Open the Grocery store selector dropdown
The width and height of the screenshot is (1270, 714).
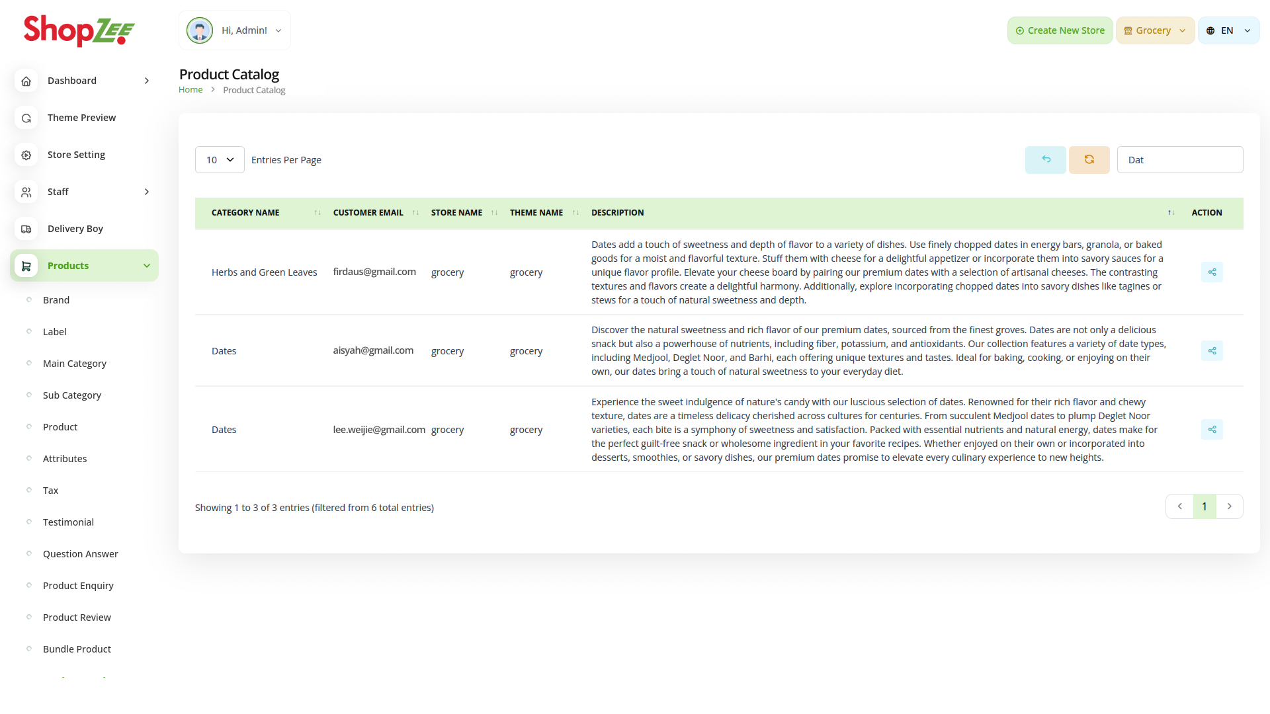pos(1155,30)
